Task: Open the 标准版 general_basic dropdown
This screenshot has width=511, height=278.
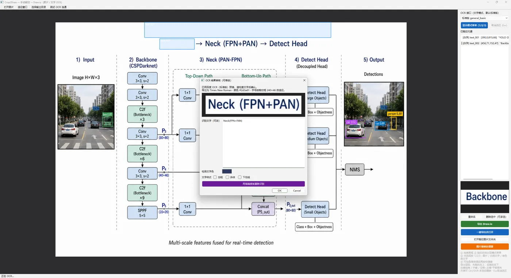Action: click(x=484, y=18)
